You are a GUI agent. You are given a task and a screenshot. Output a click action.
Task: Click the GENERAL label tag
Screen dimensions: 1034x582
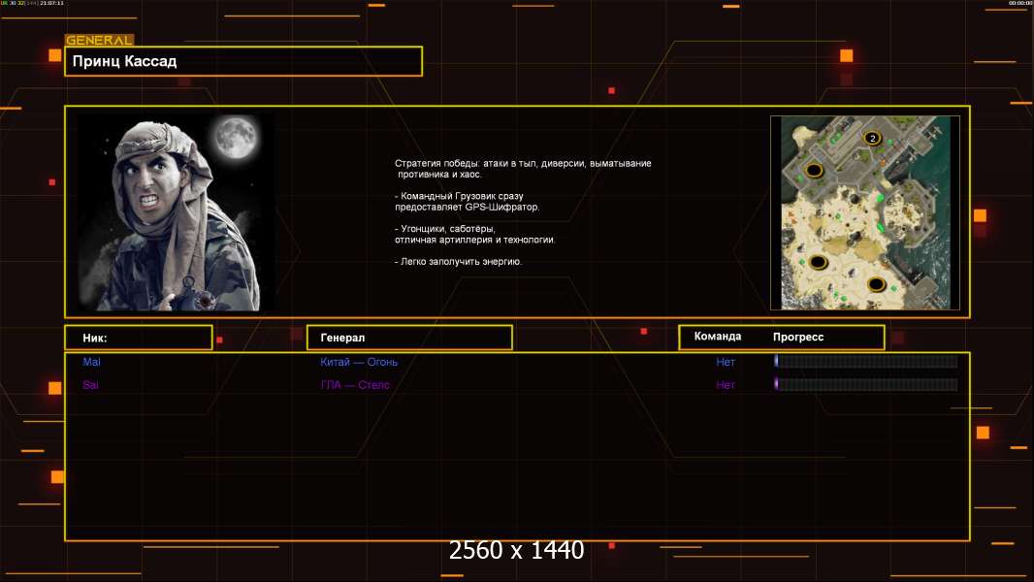coord(99,40)
